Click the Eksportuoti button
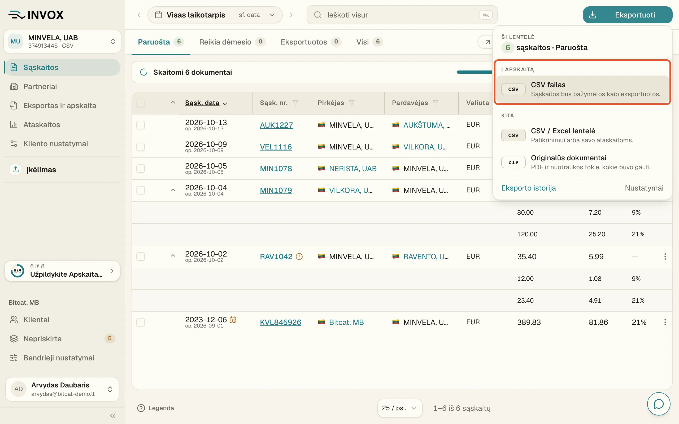The height and width of the screenshot is (424, 679). (x=627, y=15)
